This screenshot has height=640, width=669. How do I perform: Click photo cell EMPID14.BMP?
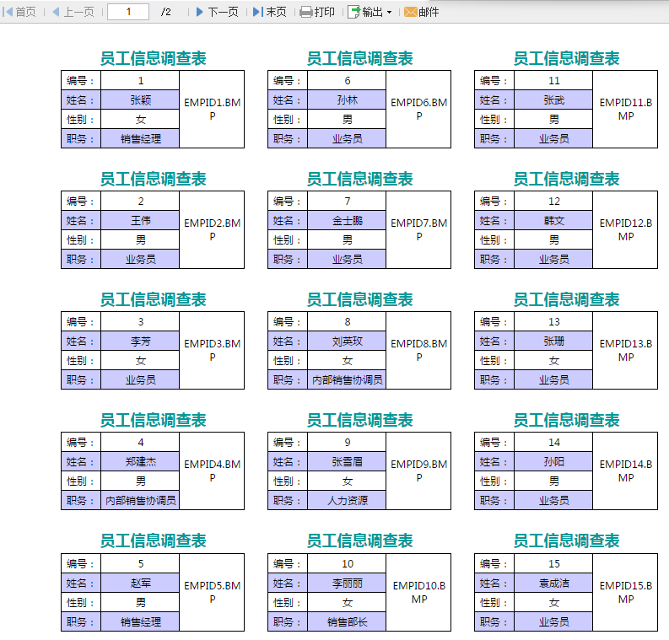pos(625,471)
